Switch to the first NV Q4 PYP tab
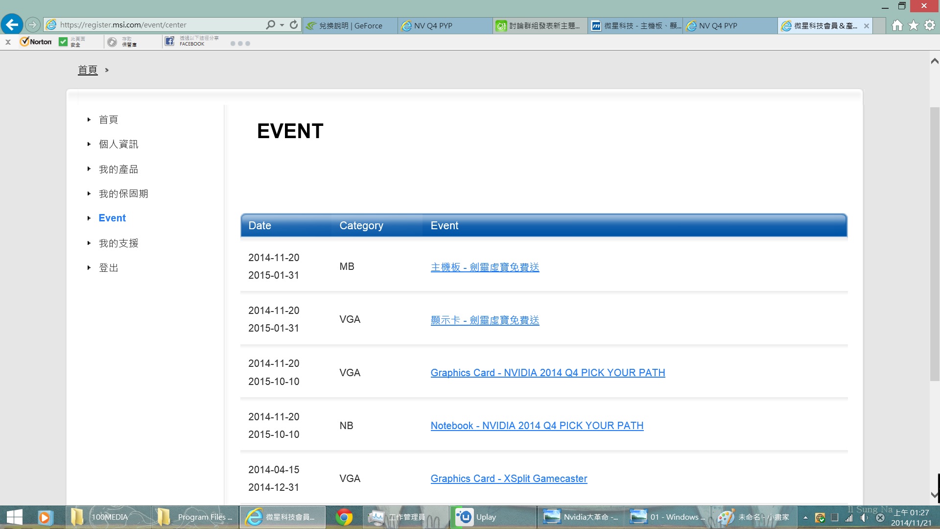 point(445,26)
